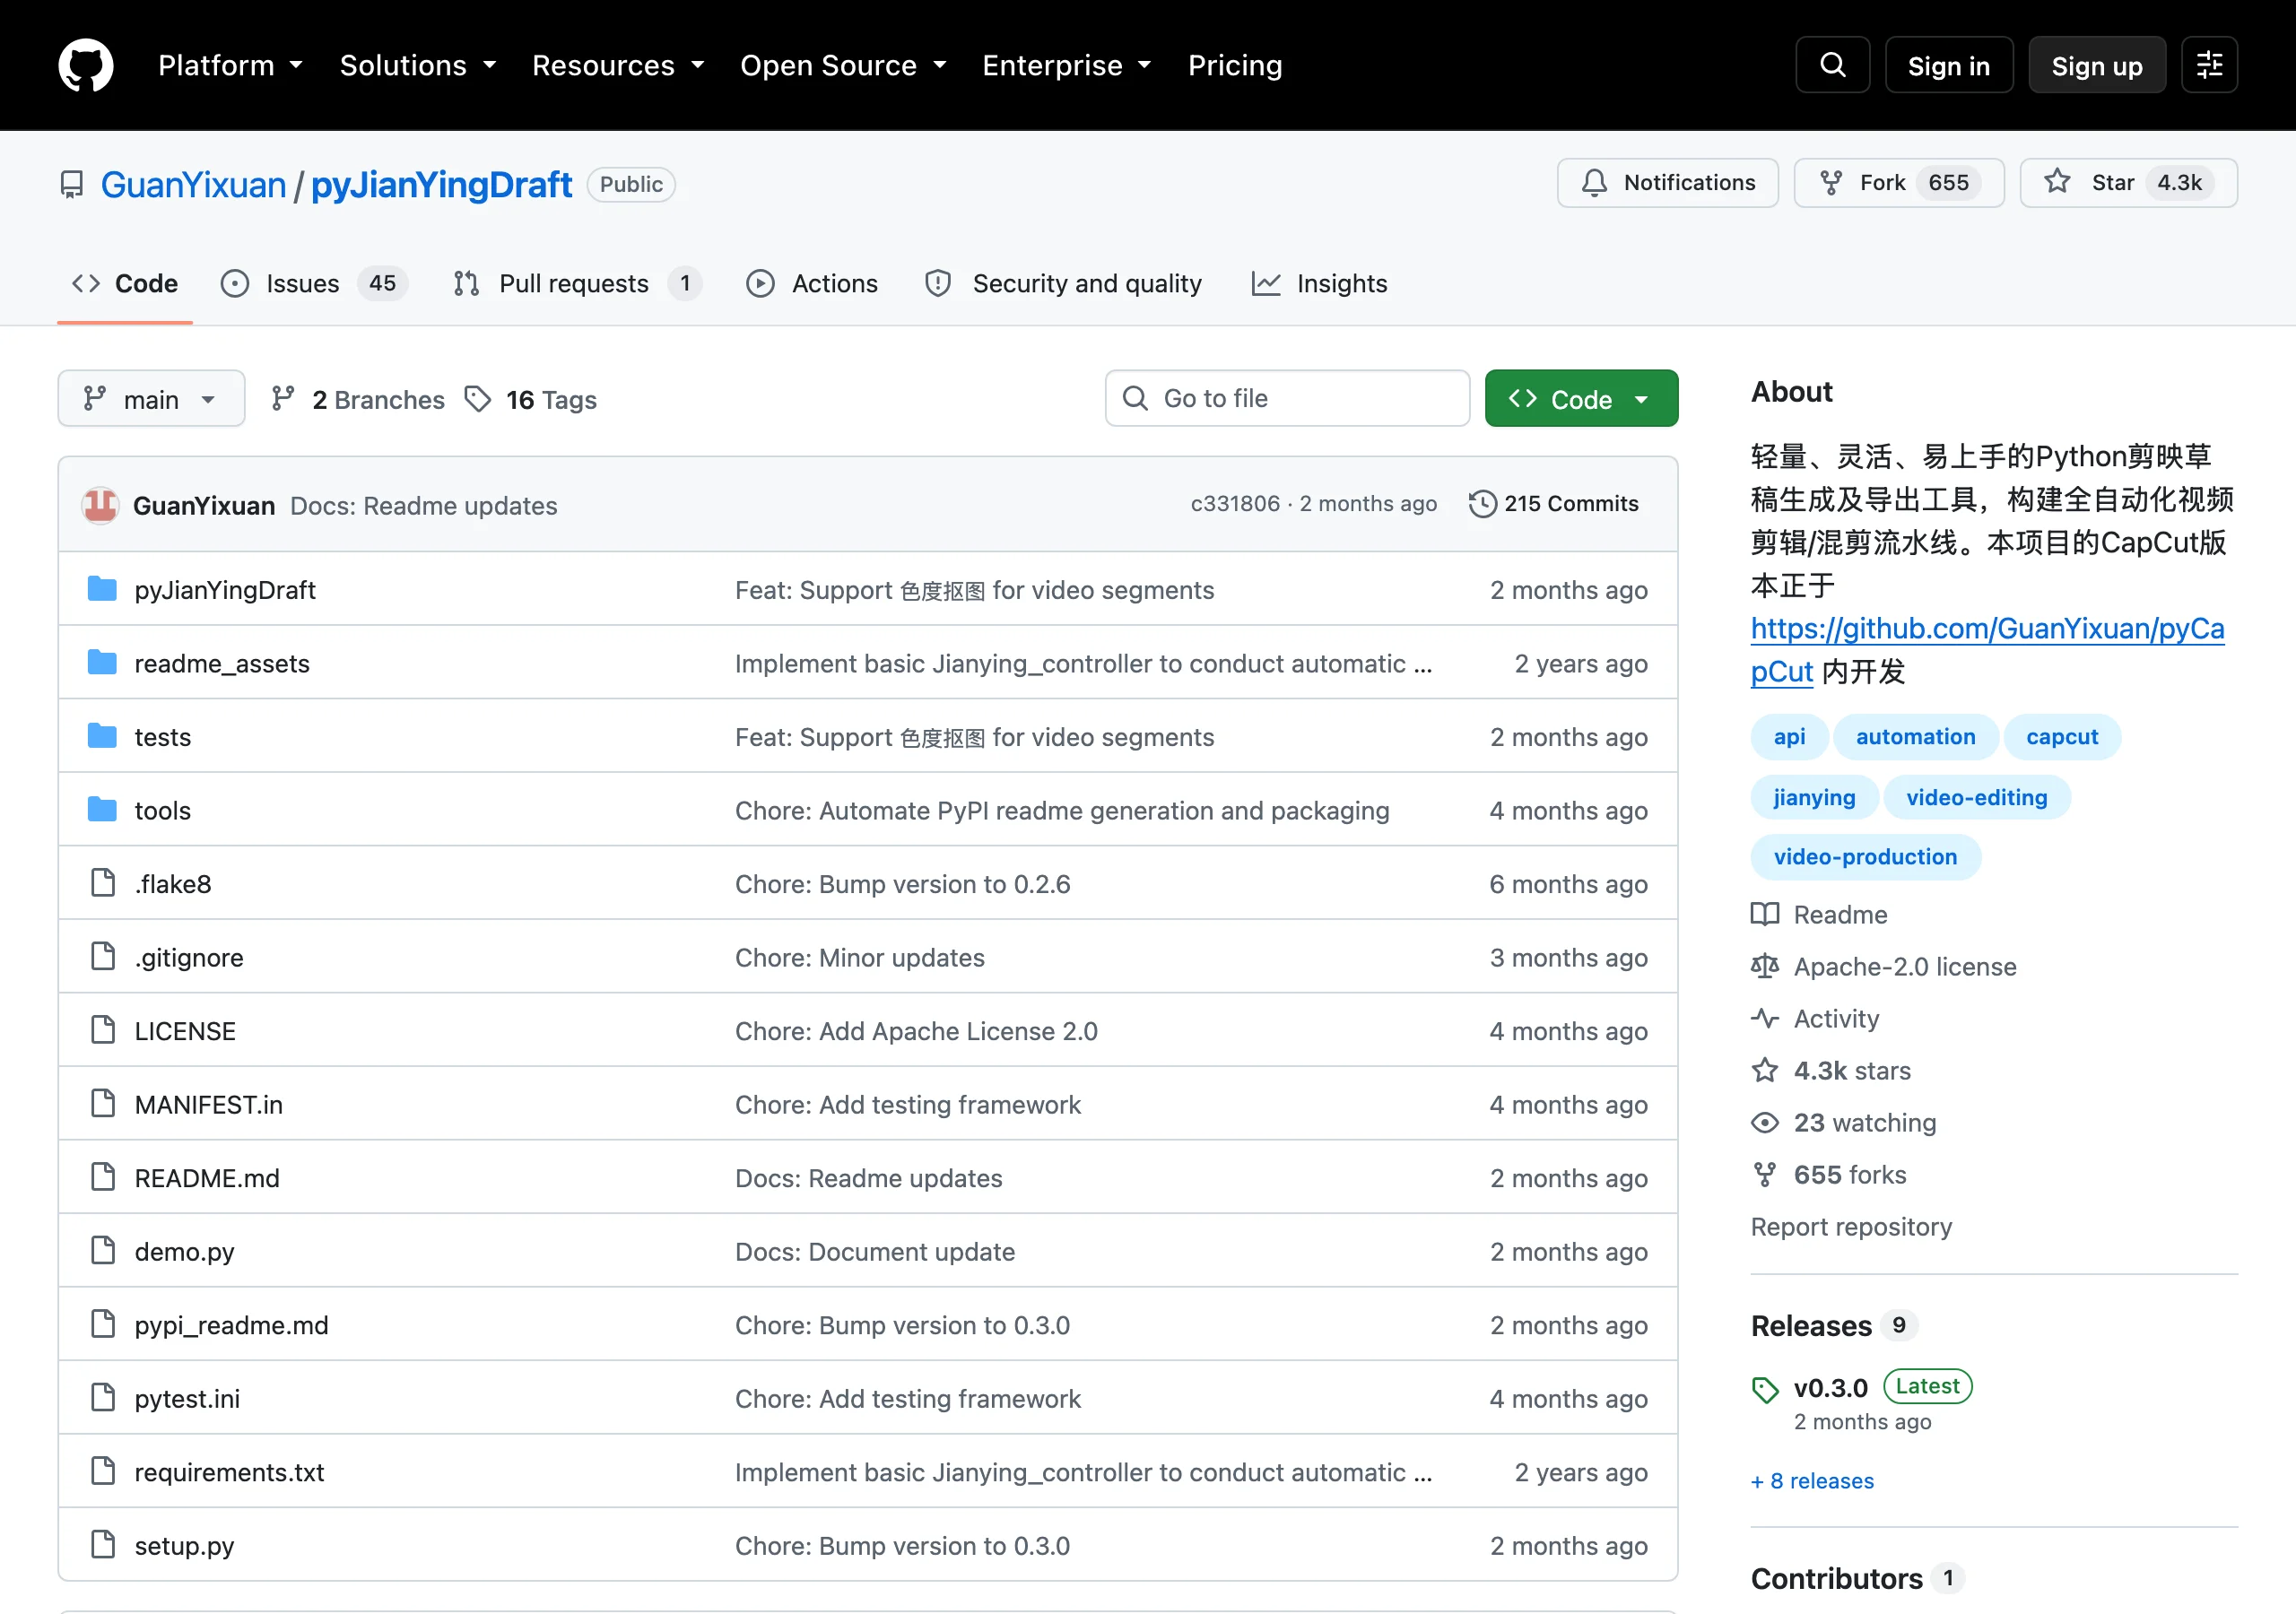Open the "Chore: Add Apache License 2.0" commit
Viewport: 2296px width, 1614px height.
916,1031
